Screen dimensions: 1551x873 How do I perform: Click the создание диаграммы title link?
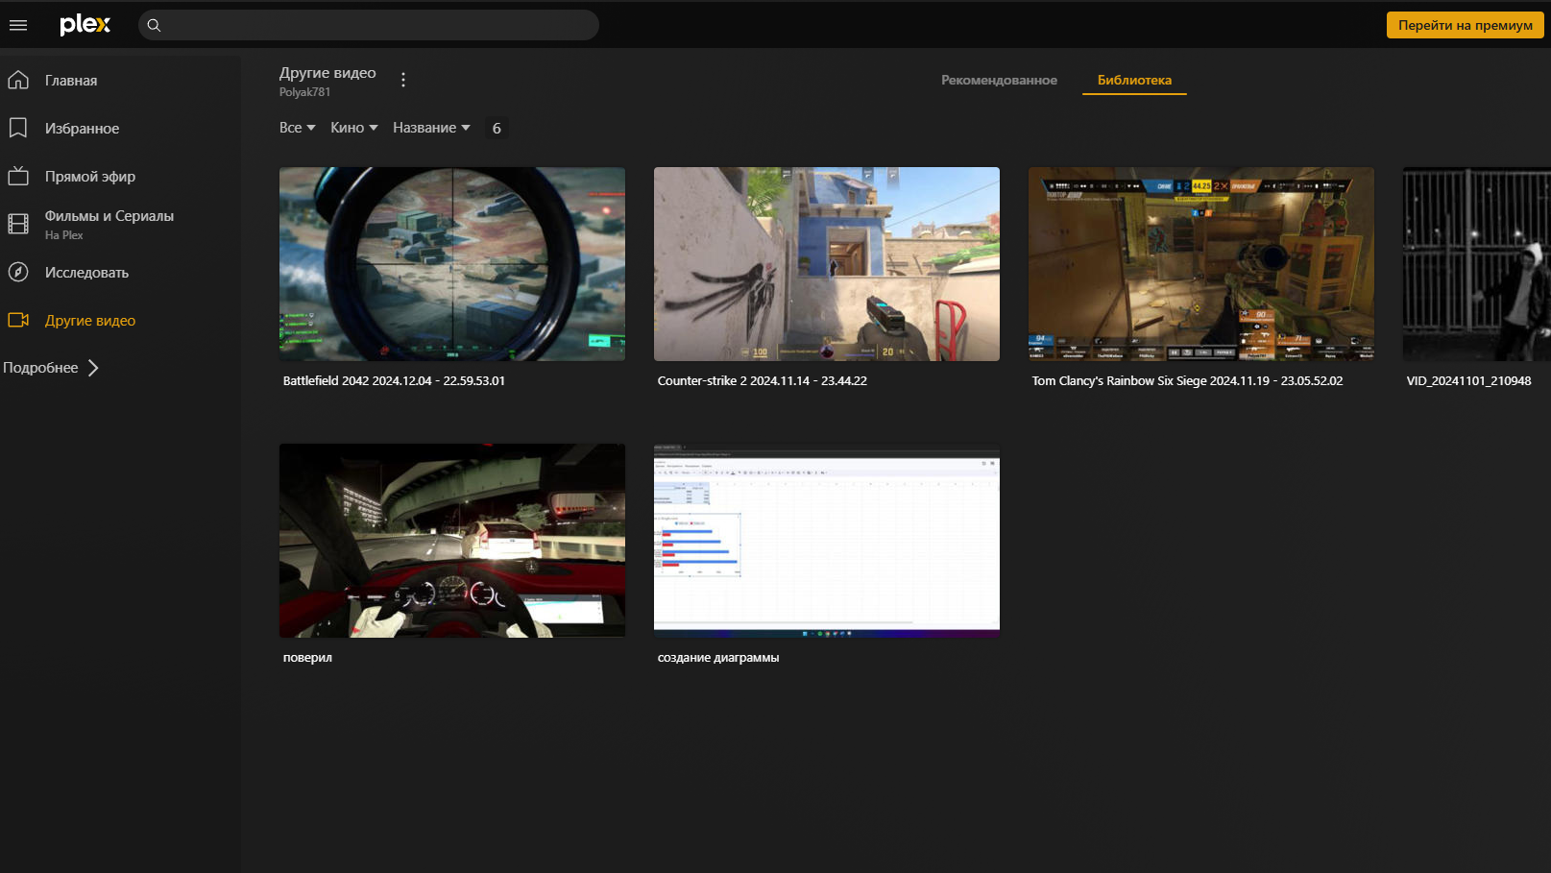click(x=718, y=658)
